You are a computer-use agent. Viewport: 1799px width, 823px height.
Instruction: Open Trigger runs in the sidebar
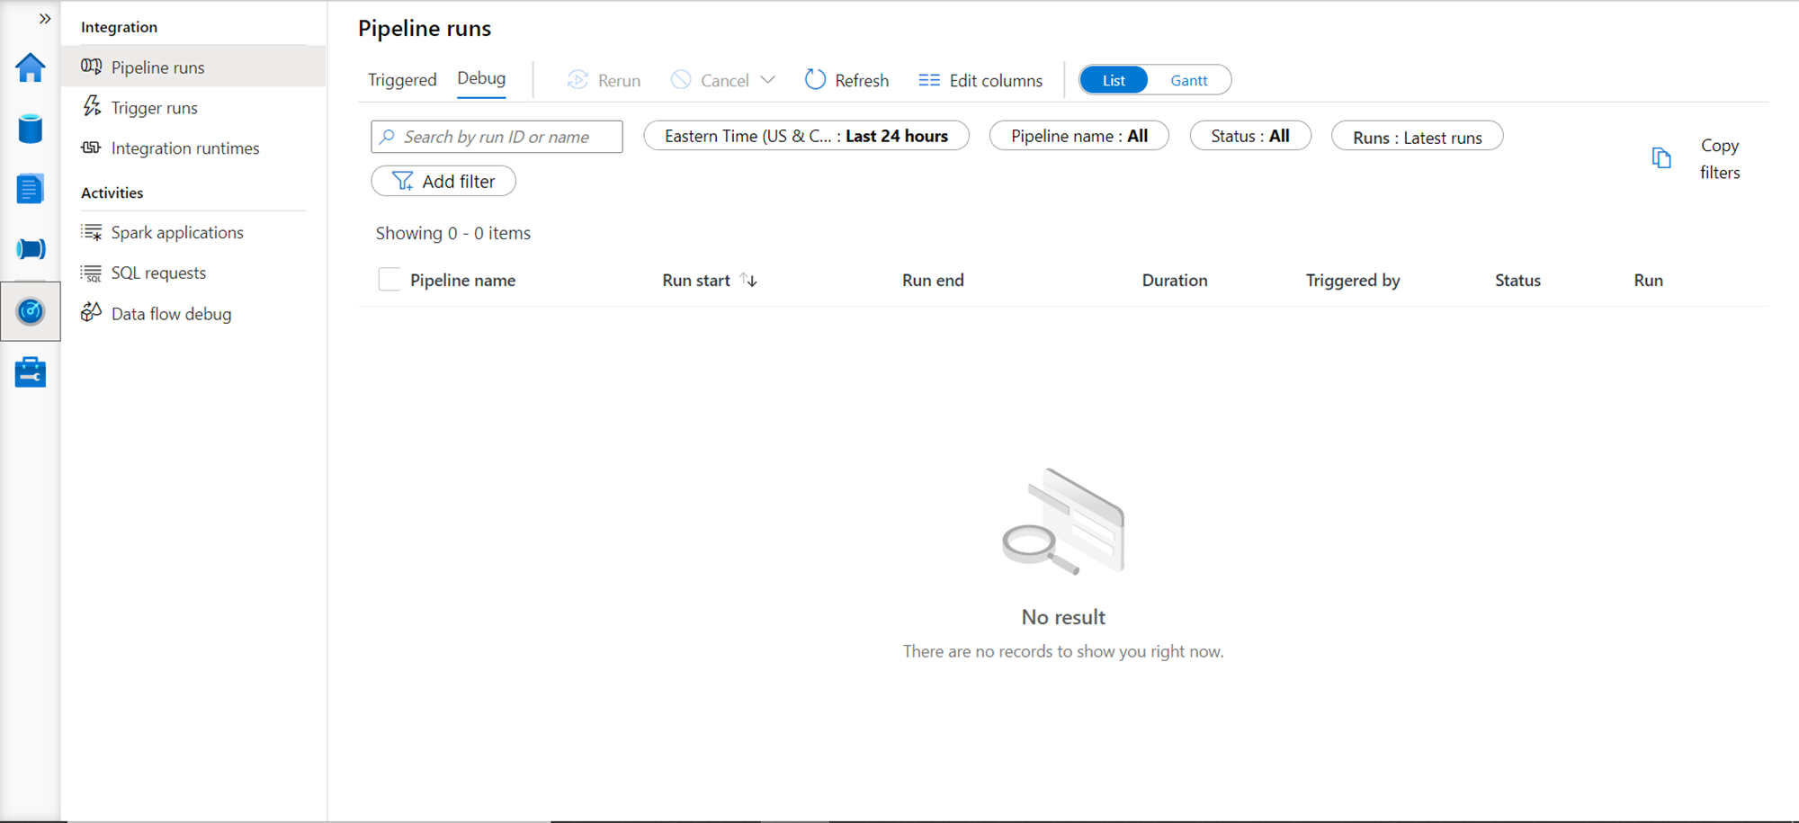pyautogui.click(x=154, y=108)
